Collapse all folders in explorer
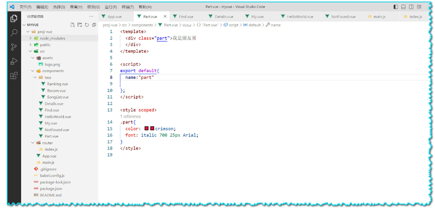Viewport: 435px width, 212px height. coord(94,25)
